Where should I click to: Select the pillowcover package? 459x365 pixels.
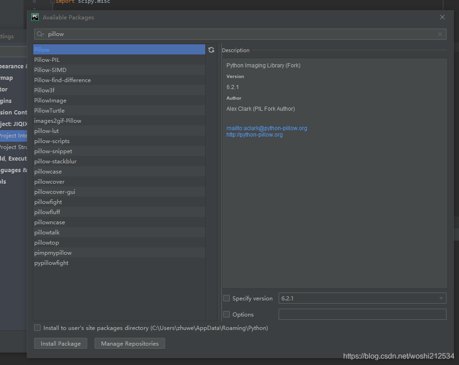(119, 181)
